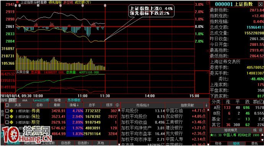The image size is (264, 146).
Task: Click the yellow diamond icon in 保险 row
Action: pos(11,117)
